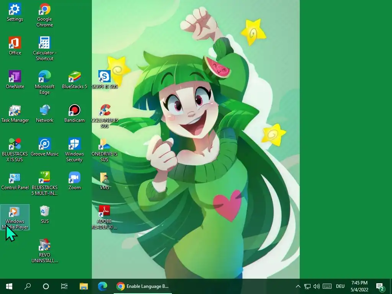
Task: Open the Calculator - Shortcut icon
Action: tap(44, 49)
